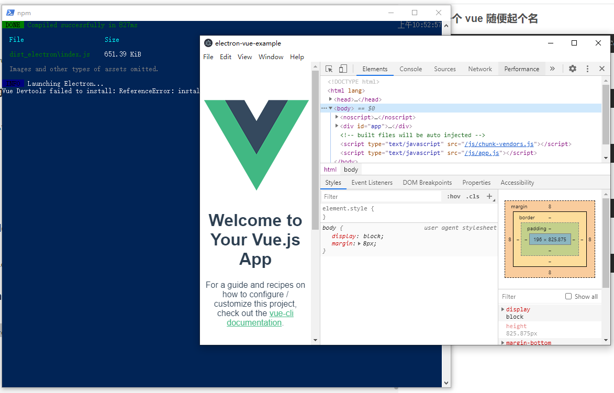Select the html lang element line
Image resolution: width=614 pixels, height=393 pixels.
point(346,91)
